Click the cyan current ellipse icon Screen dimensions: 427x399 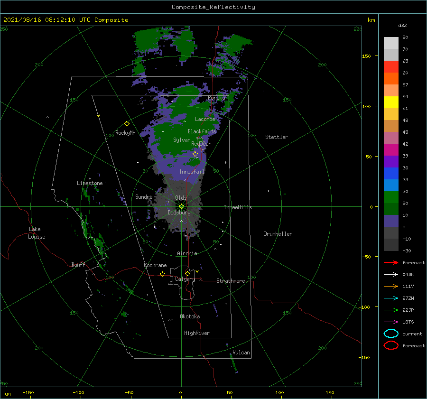(x=391, y=334)
